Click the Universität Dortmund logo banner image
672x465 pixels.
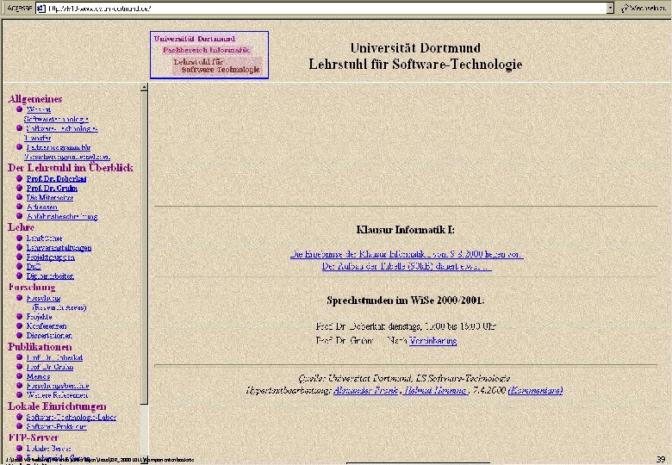coord(209,55)
